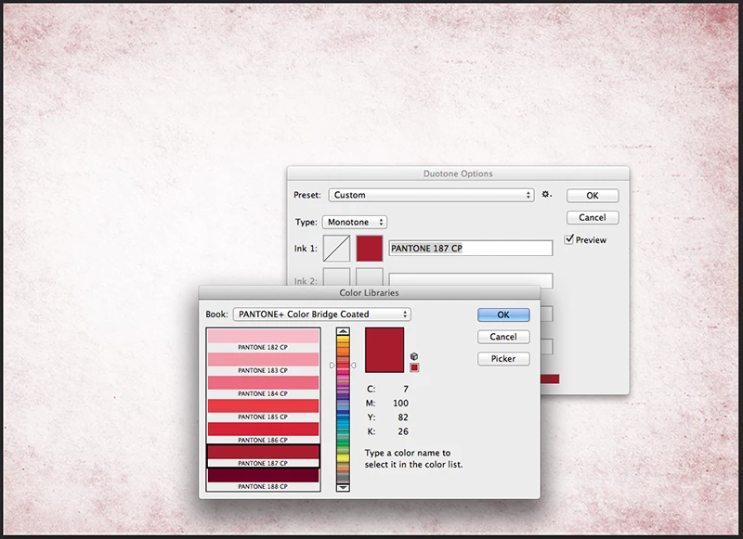Click the Ink 2 color swatch box
Screen dimensions: 743x539
[370, 277]
